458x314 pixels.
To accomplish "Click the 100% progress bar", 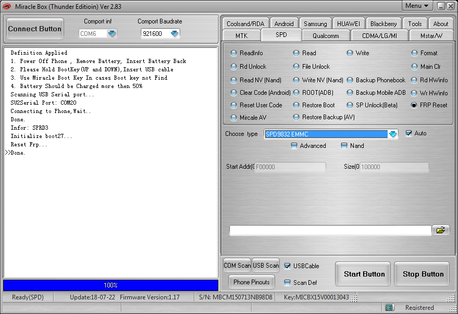I will click(x=110, y=285).
